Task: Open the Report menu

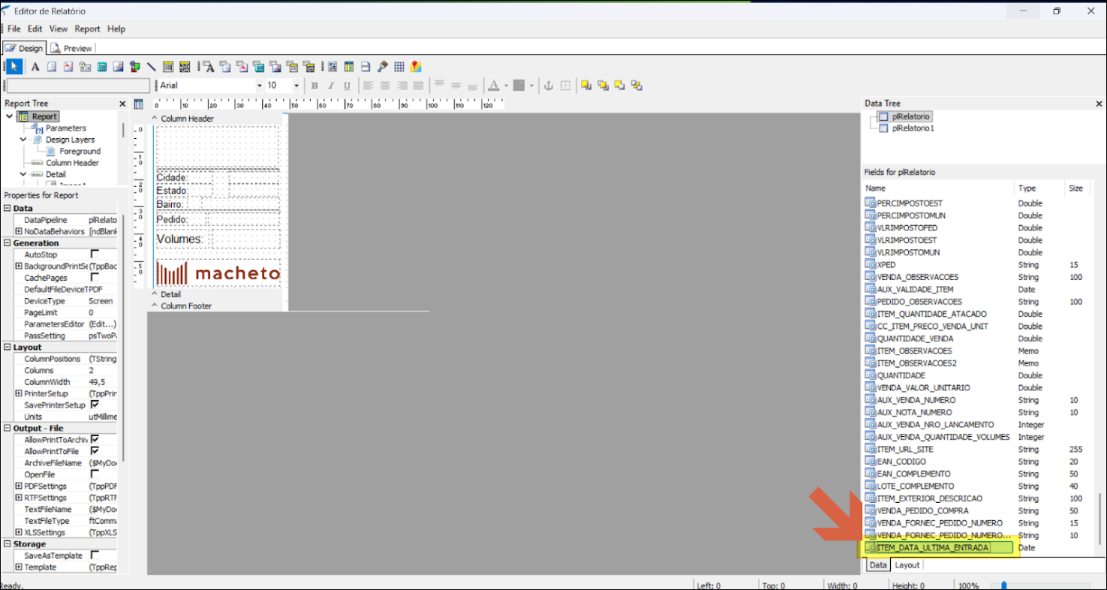Action: 87,29
